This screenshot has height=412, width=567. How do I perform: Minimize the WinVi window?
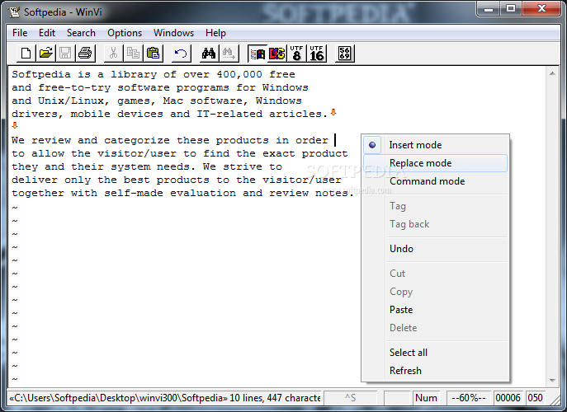(x=489, y=9)
